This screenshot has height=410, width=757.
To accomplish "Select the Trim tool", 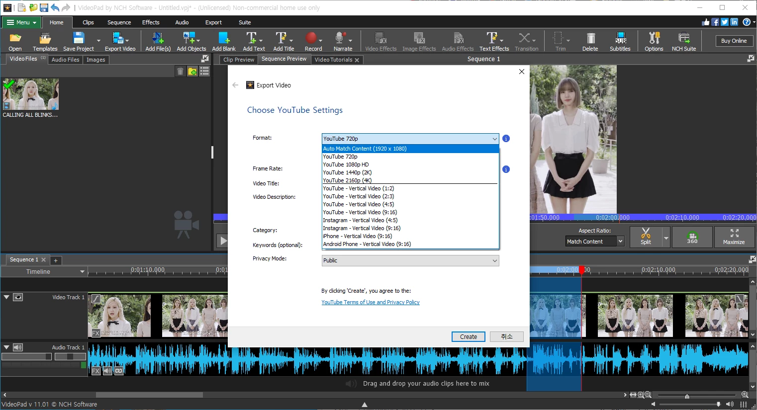I will (x=560, y=41).
